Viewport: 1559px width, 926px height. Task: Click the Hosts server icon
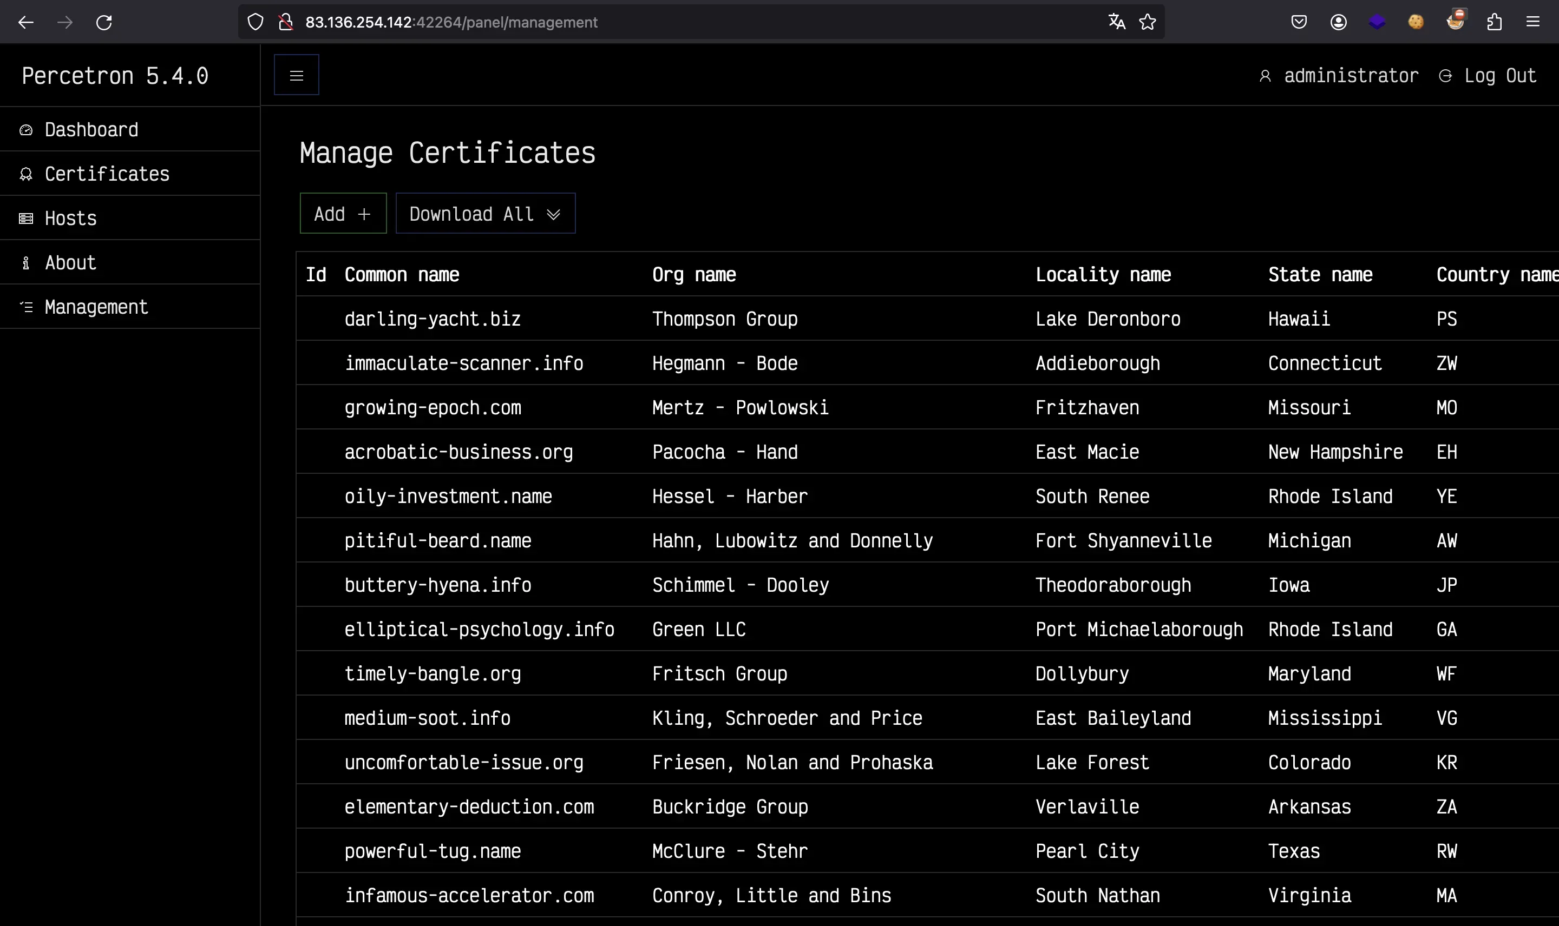click(25, 219)
